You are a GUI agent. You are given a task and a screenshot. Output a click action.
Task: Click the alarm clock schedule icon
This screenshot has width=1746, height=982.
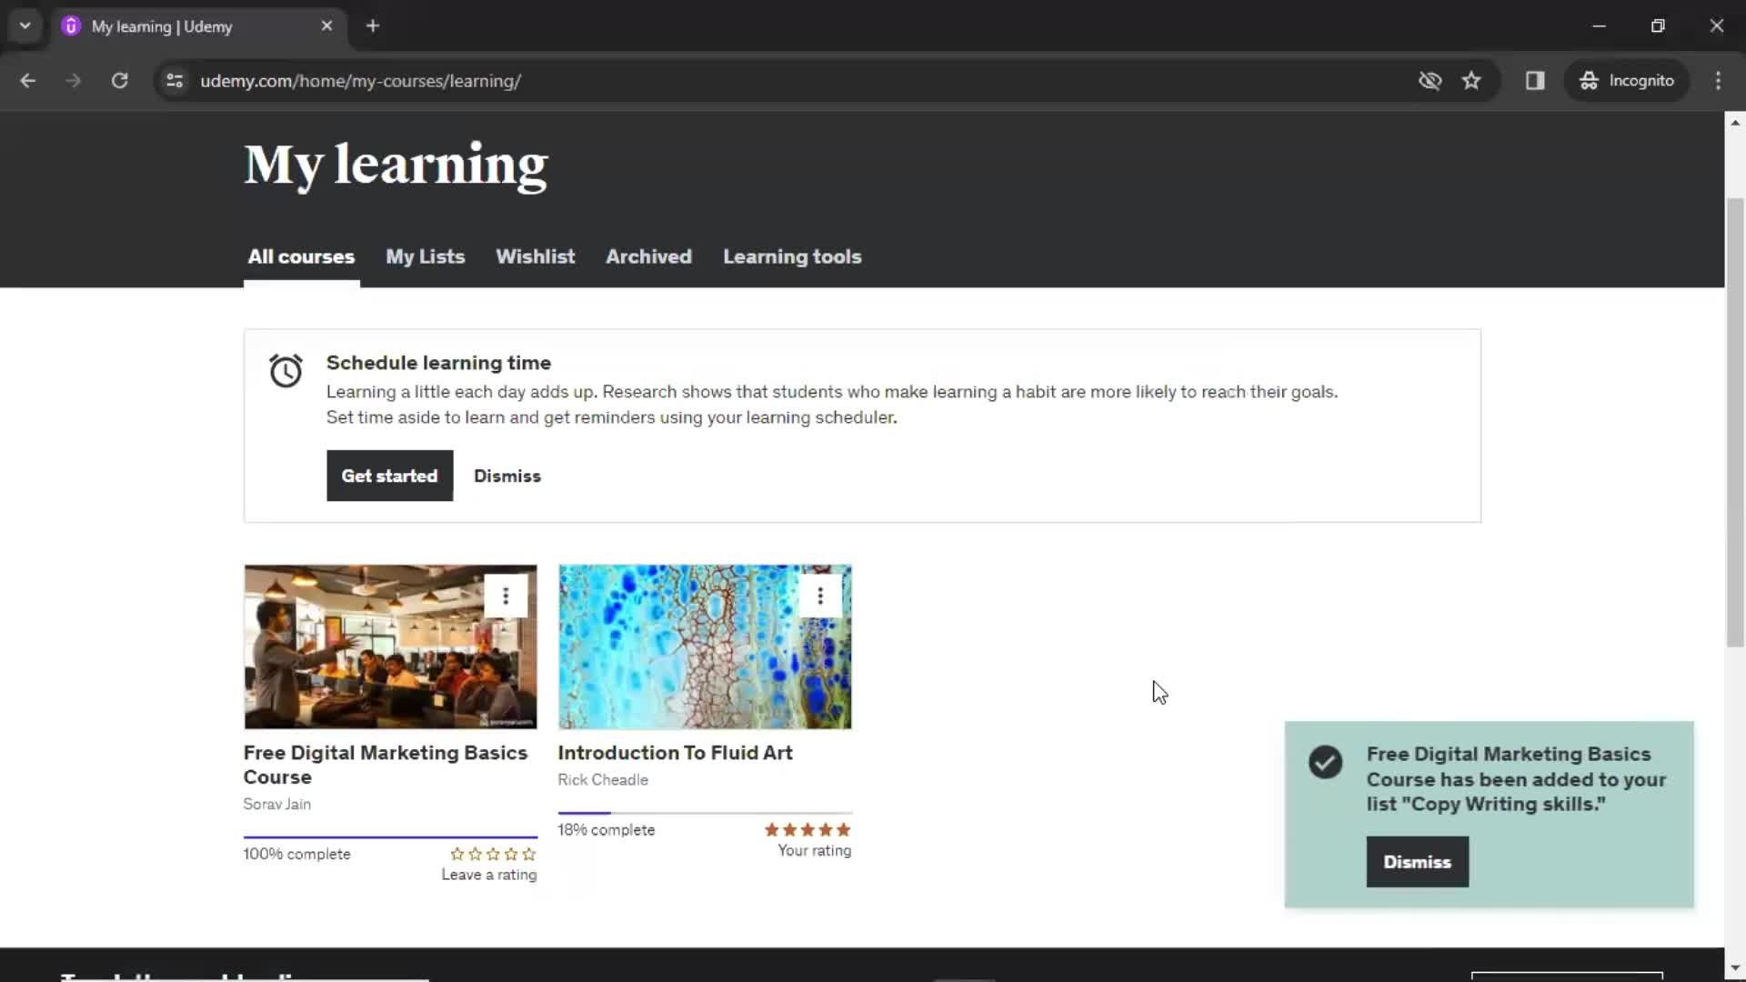(x=285, y=370)
